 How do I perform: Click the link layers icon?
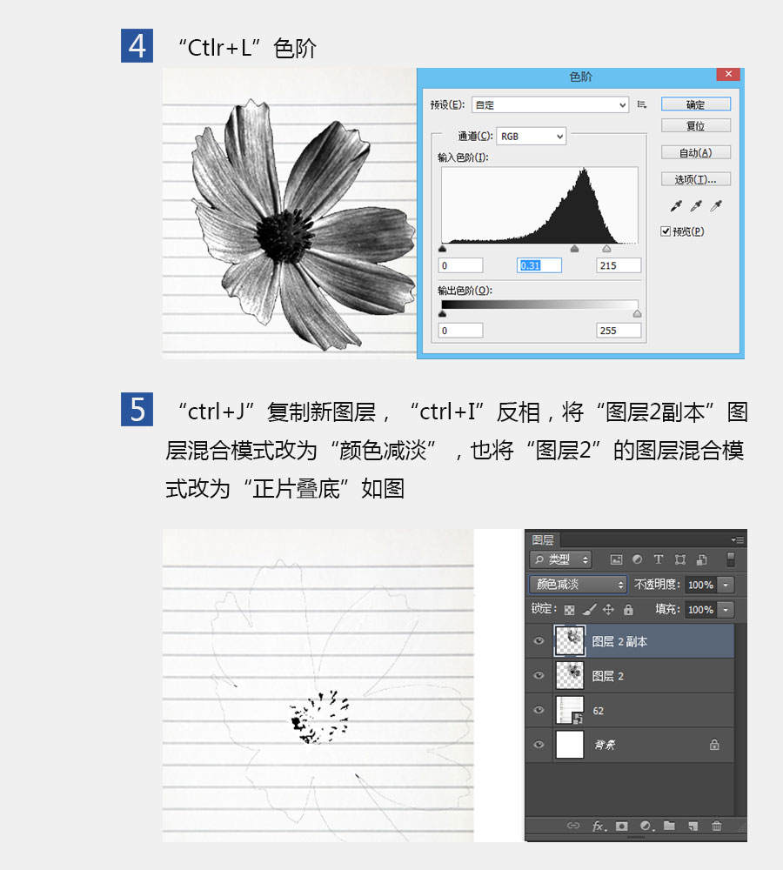click(573, 826)
